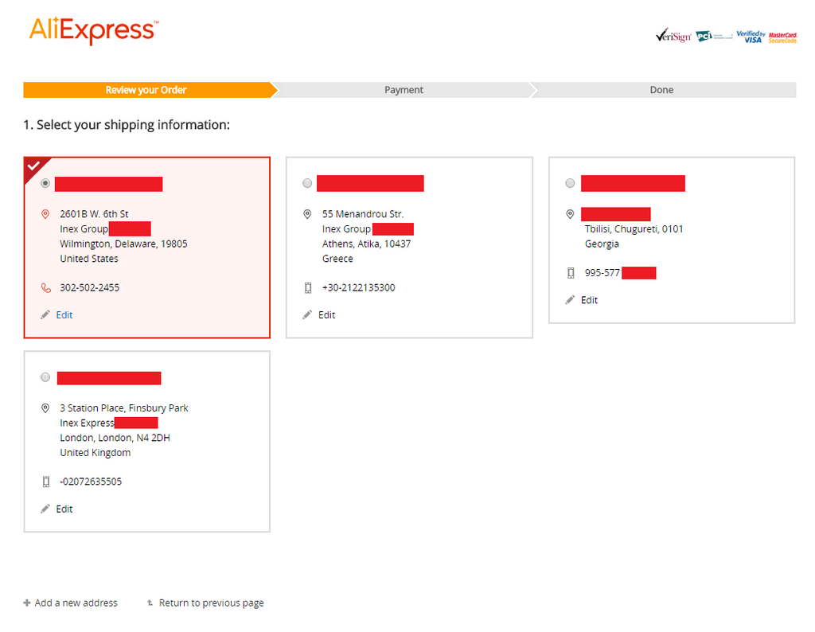Click location pin icon of Athens address
Image resolution: width=815 pixels, height=632 pixels.
[307, 214]
